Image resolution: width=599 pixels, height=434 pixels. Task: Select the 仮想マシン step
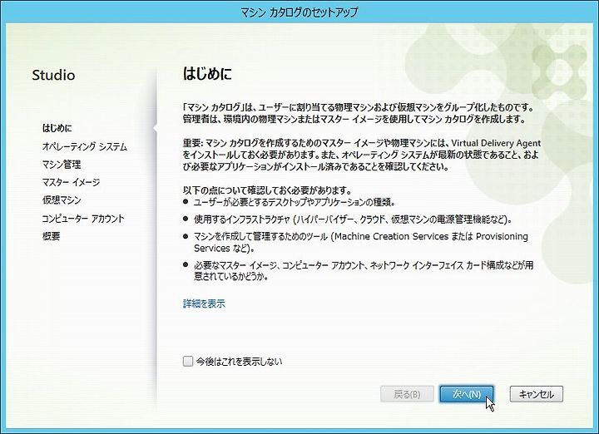pyautogui.click(x=62, y=200)
